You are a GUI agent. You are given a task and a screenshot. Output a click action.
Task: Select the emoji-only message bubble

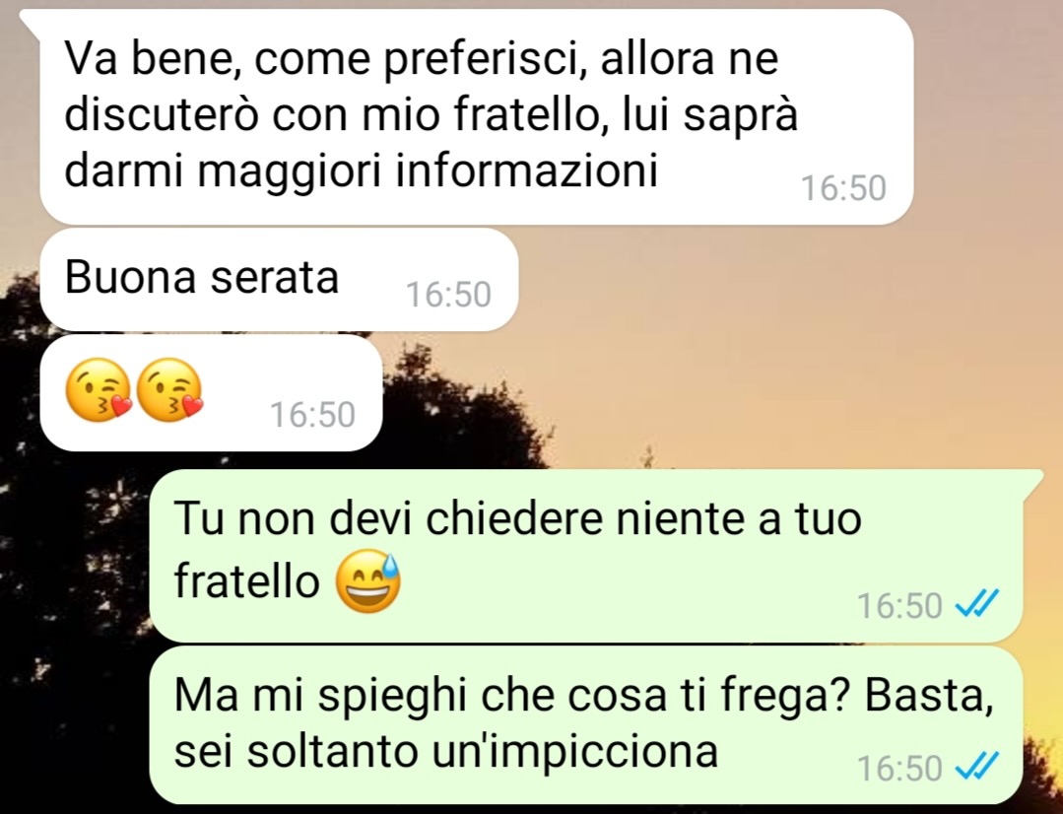(x=212, y=393)
